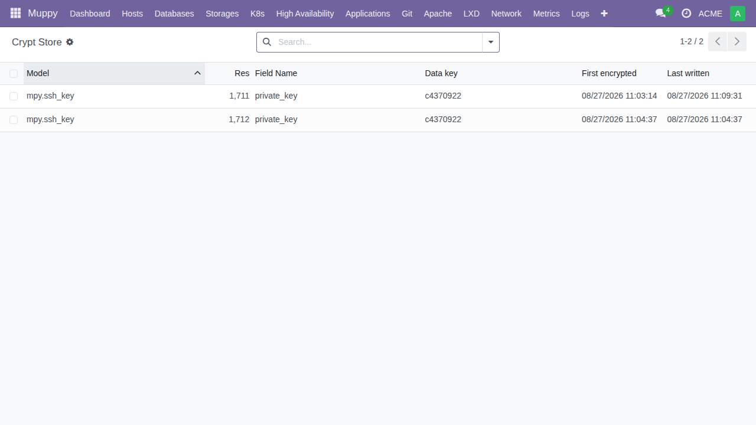
Task: Click last written time in row 1,712
Action: pos(705,119)
